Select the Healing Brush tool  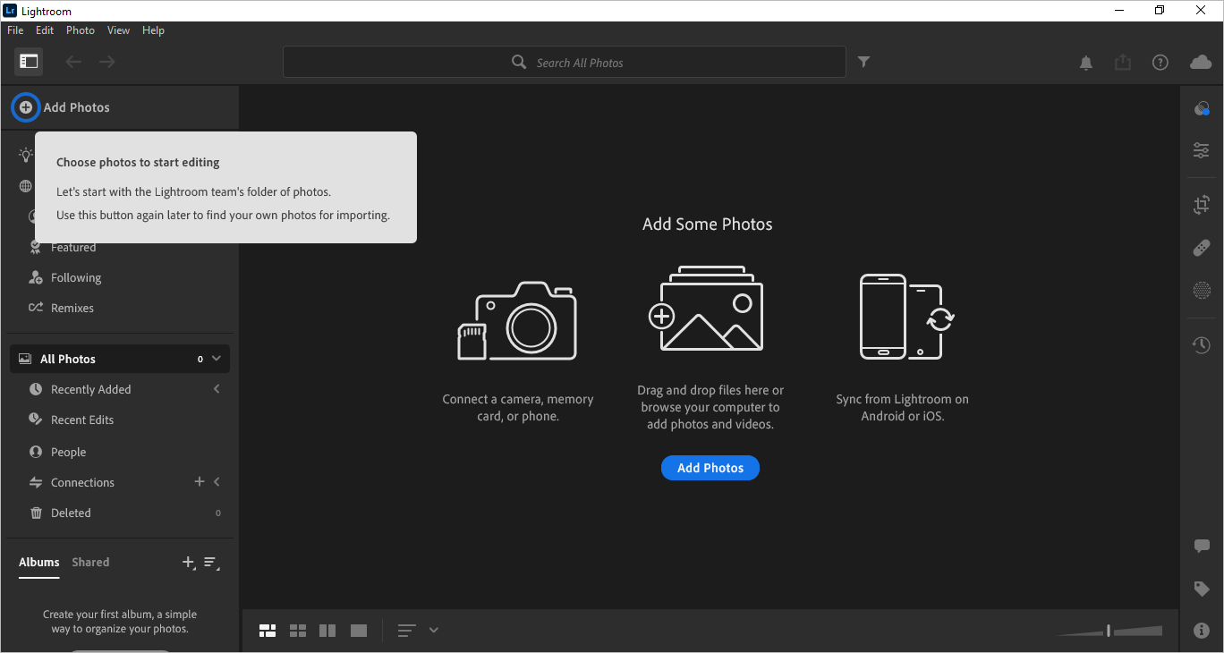pos(1202,248)
